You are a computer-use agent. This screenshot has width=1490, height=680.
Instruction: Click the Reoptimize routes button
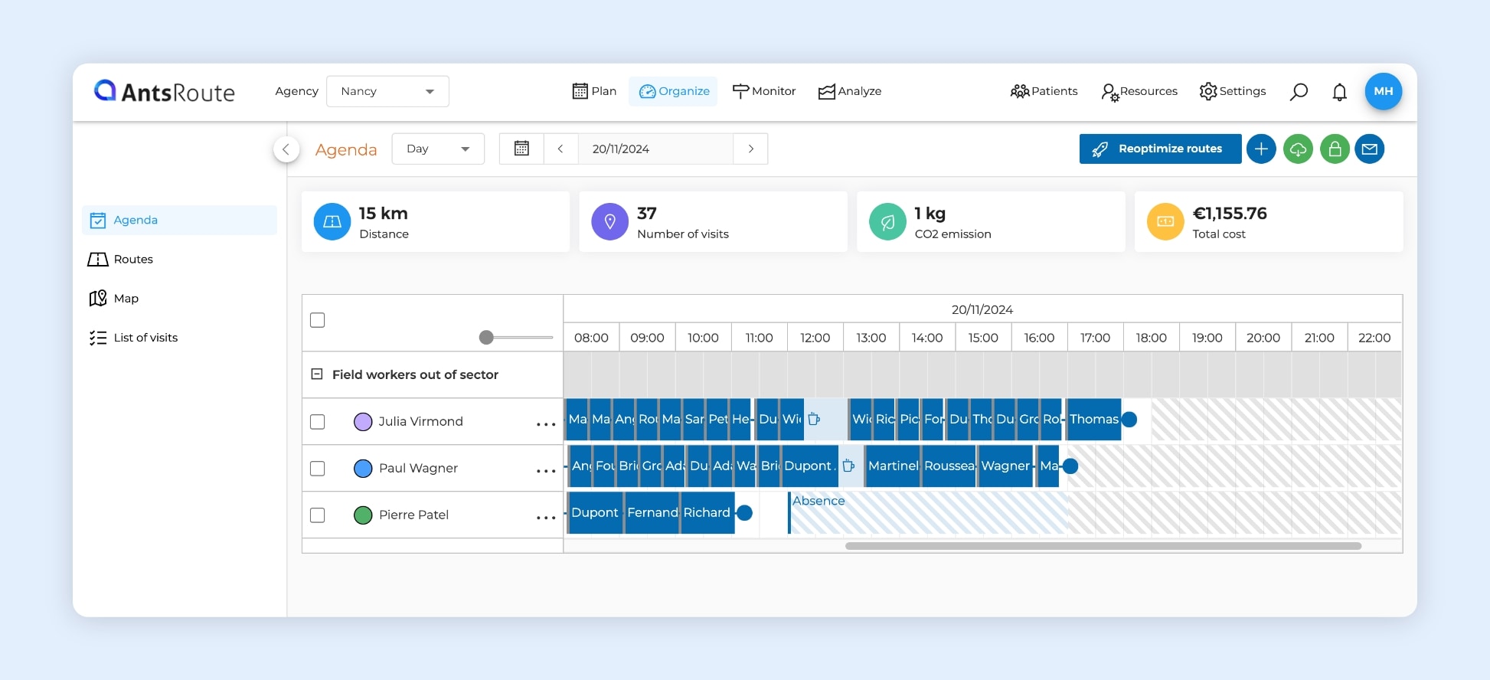(1160, 149)
